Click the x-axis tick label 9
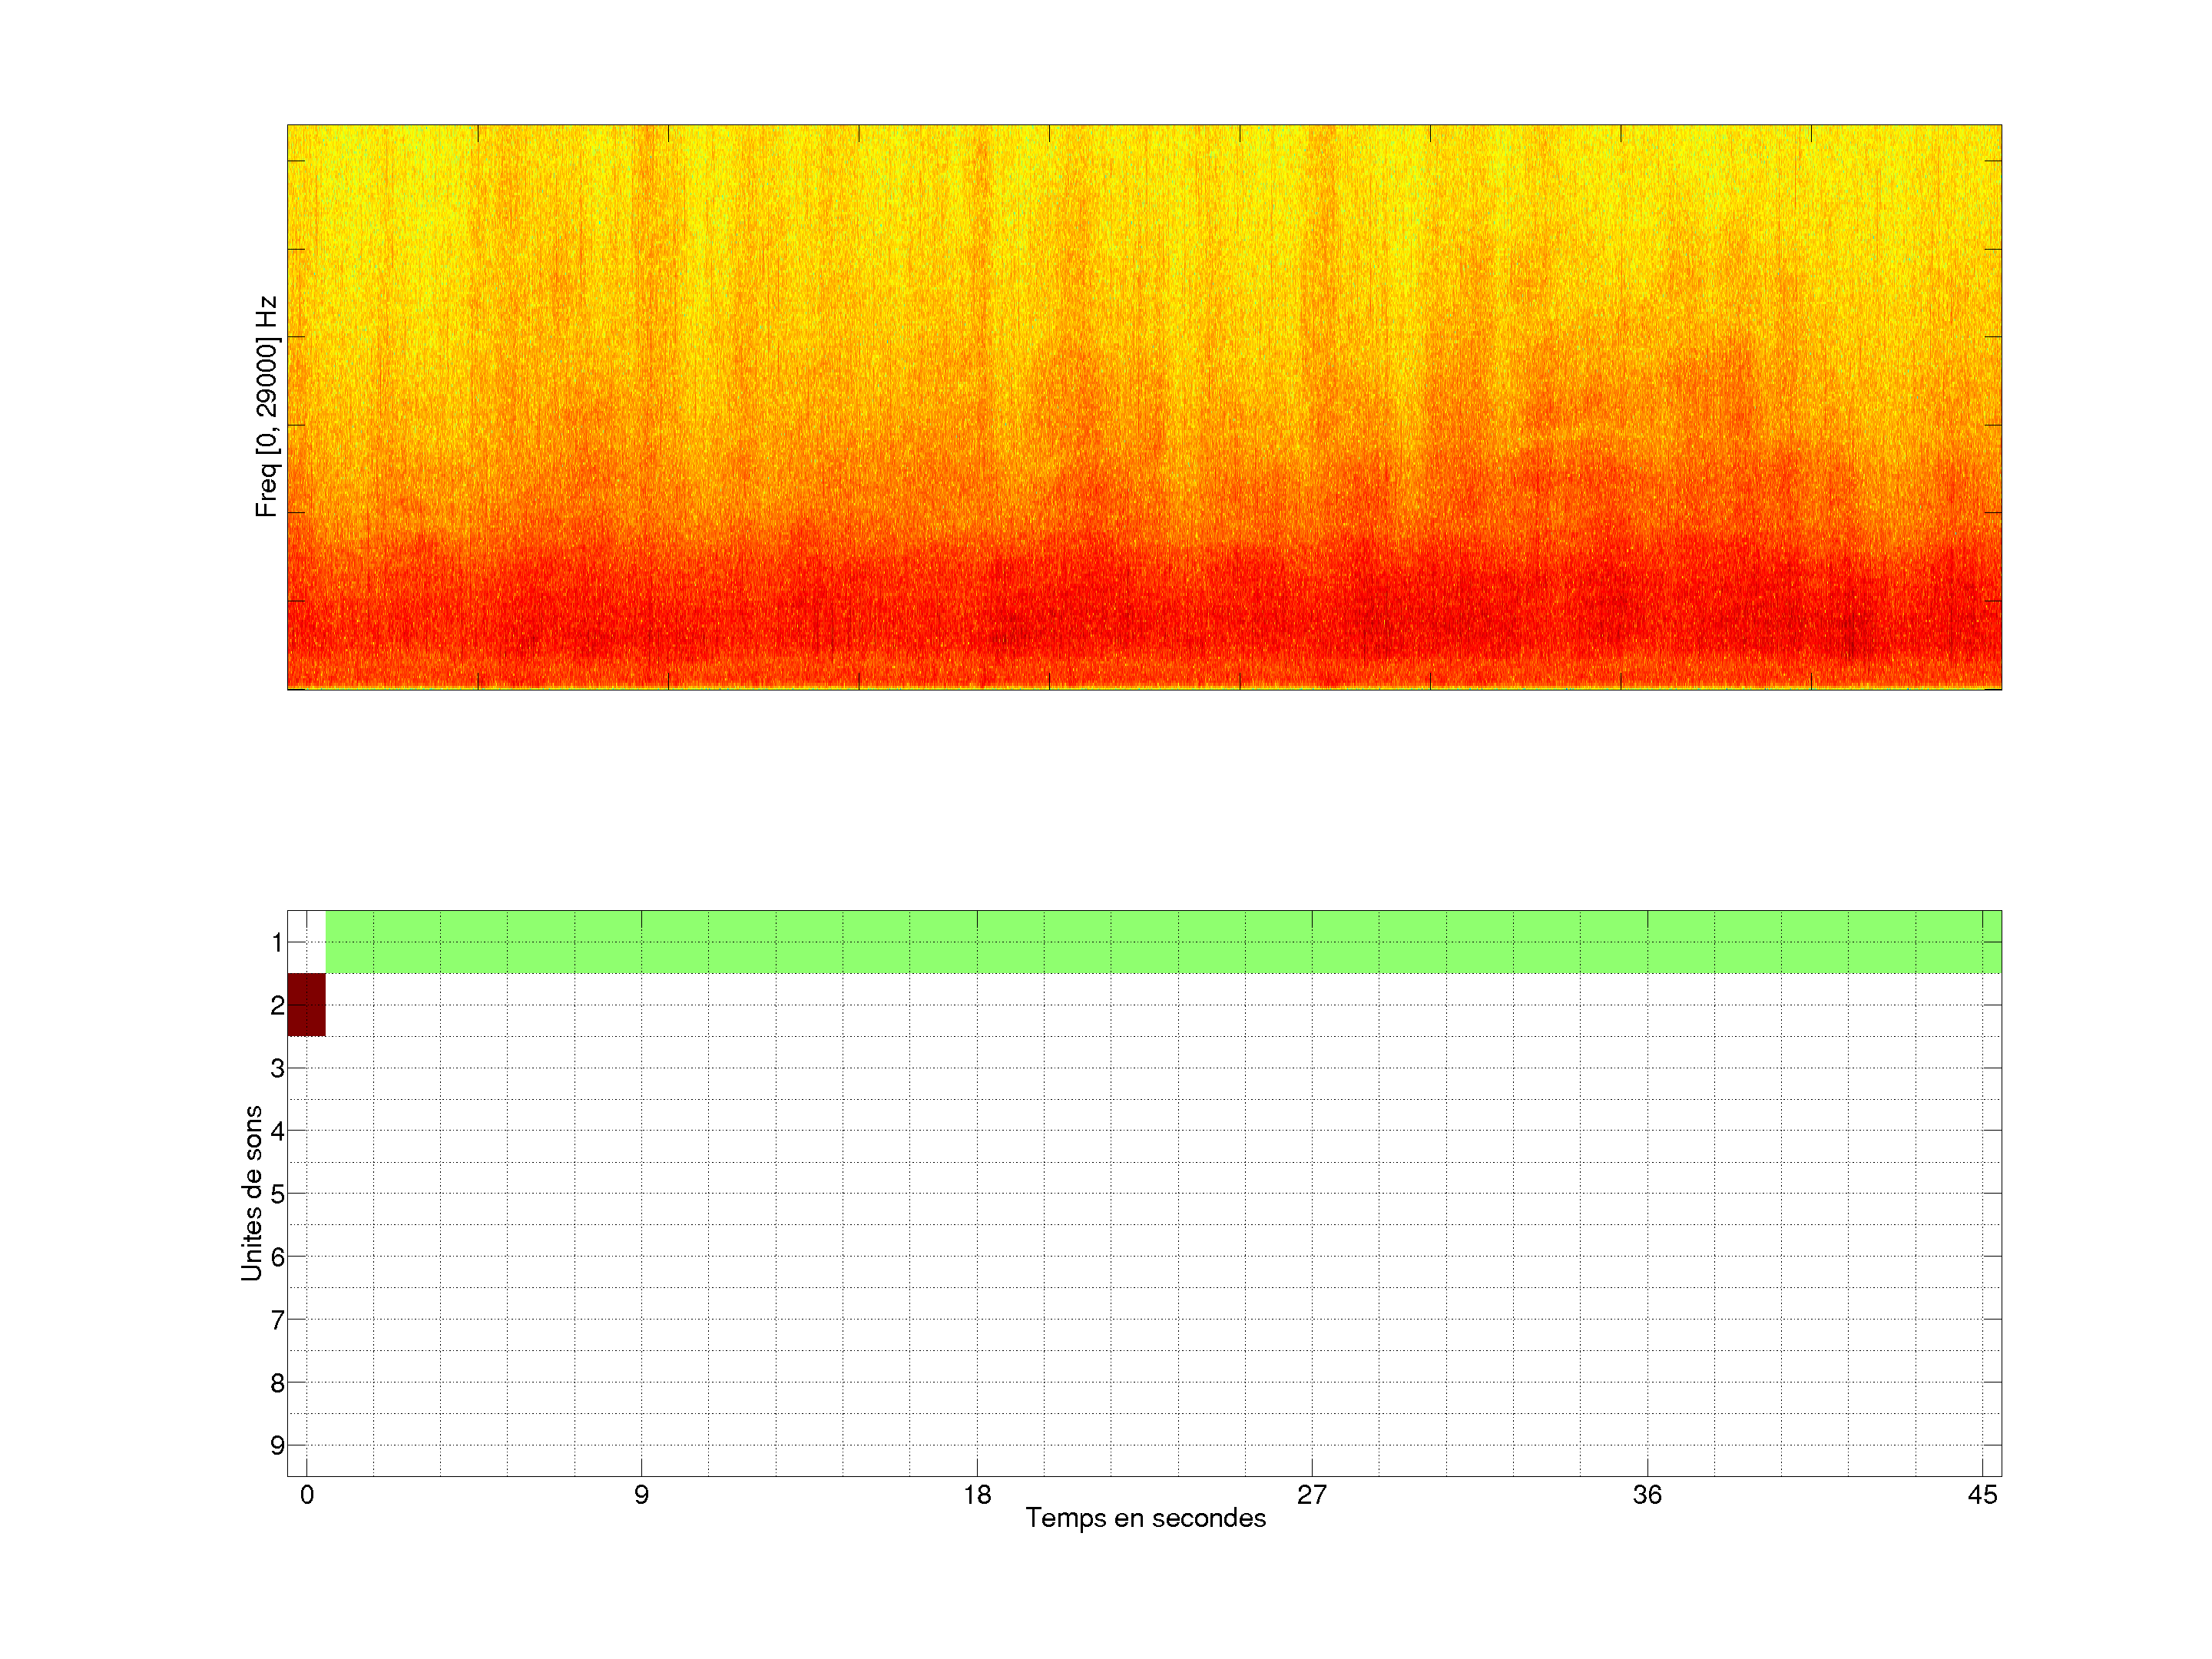 (x=641, y=1495)
